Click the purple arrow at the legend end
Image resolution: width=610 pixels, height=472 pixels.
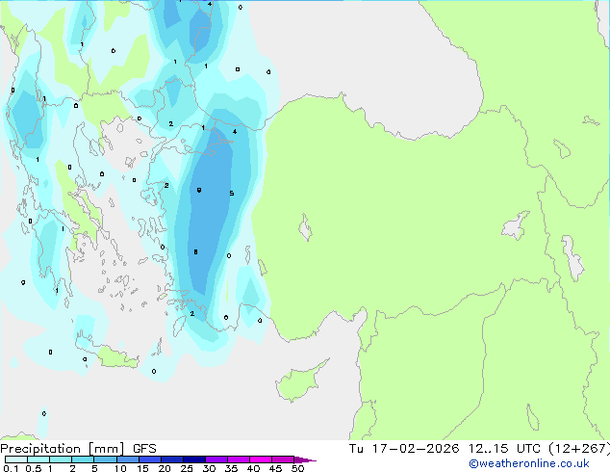point(305,459)
